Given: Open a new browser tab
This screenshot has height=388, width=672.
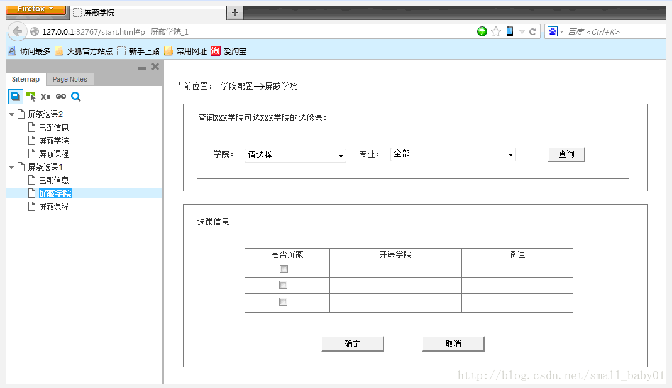Looking at the screenshot, I should tap(235, 13).
